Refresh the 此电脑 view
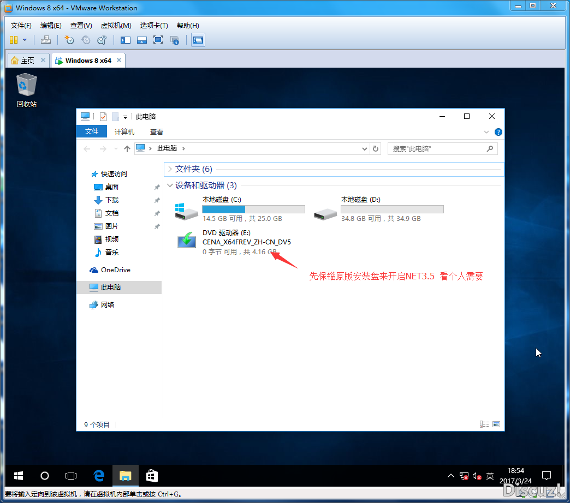570x503 pixels. 376,149
